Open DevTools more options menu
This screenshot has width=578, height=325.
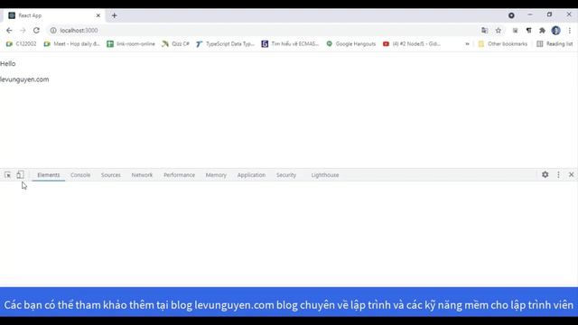558,174
